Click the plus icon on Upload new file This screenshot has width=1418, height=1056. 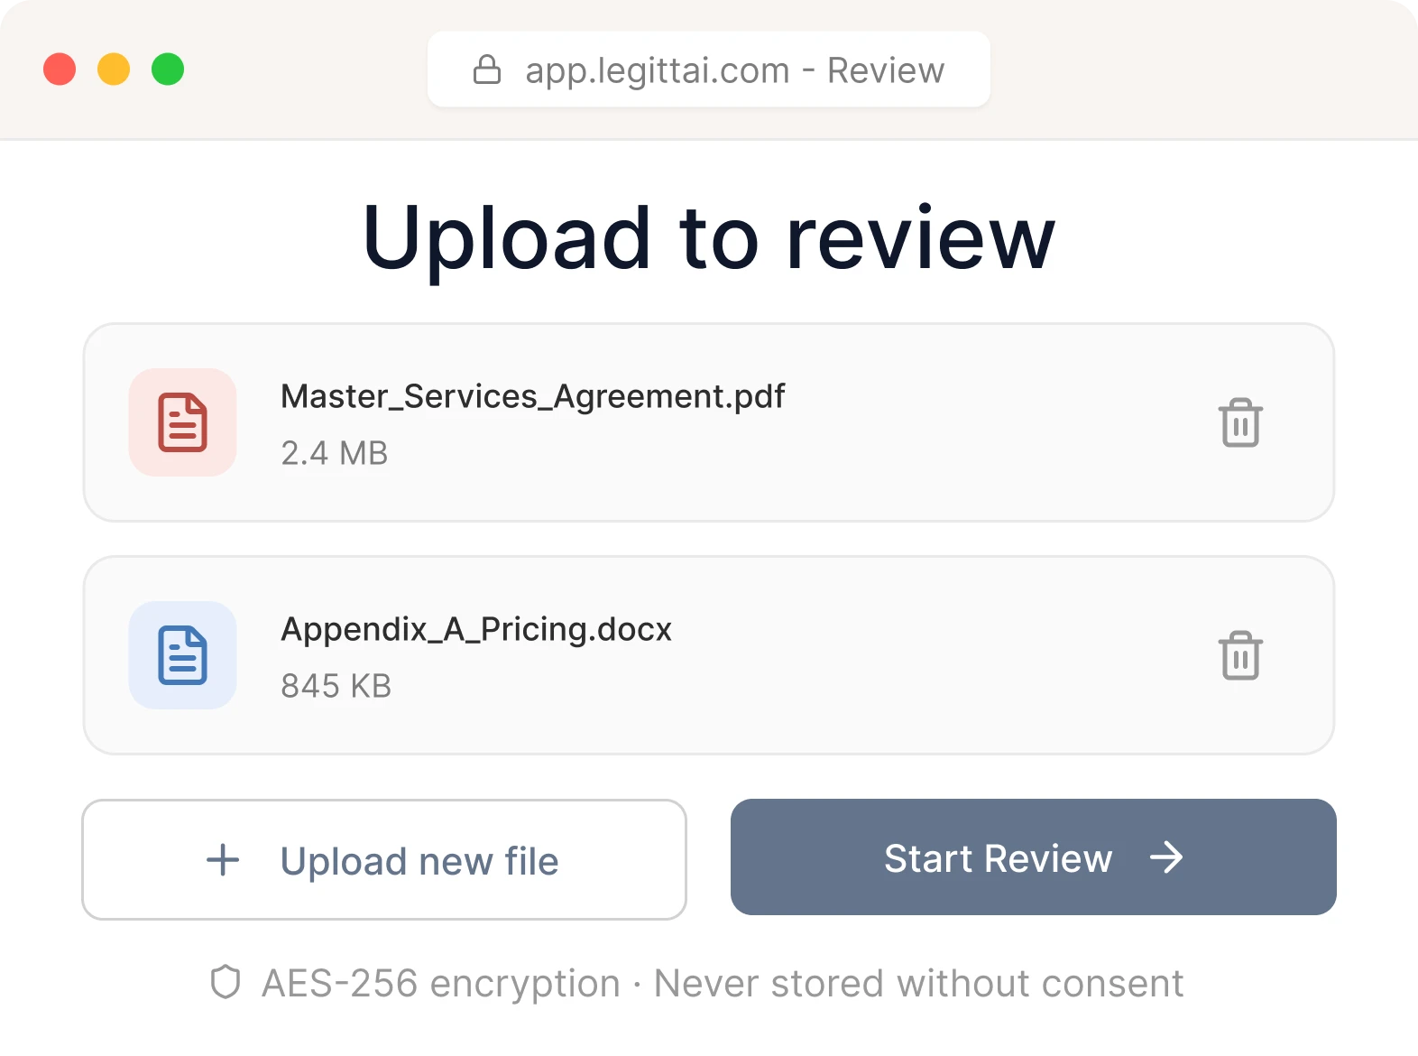tap(223, 860)
